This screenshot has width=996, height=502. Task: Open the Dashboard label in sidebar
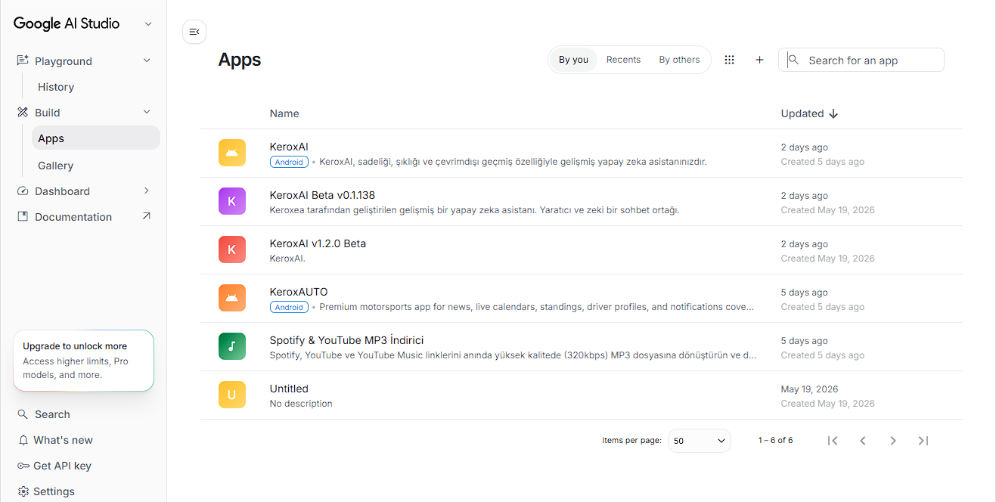[62, 191]
